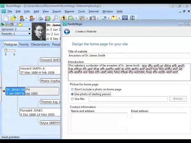The width and height of the screenshot is (191, 143).
Task: Click the small envelope sidebar icon
Action: (16, 24)
